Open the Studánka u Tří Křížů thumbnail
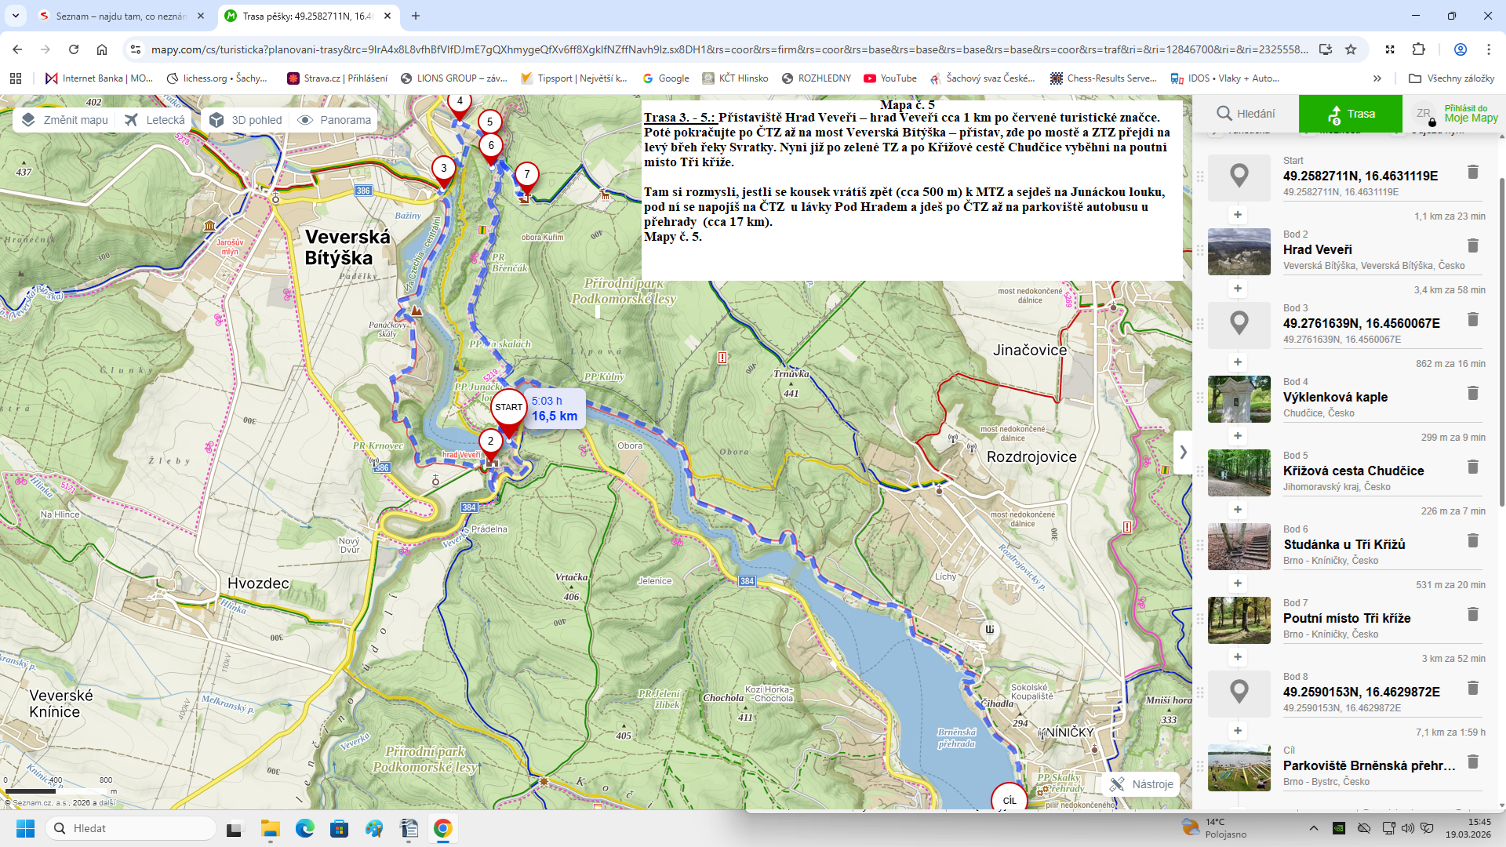The image size is (1506, 847). 1239,547
